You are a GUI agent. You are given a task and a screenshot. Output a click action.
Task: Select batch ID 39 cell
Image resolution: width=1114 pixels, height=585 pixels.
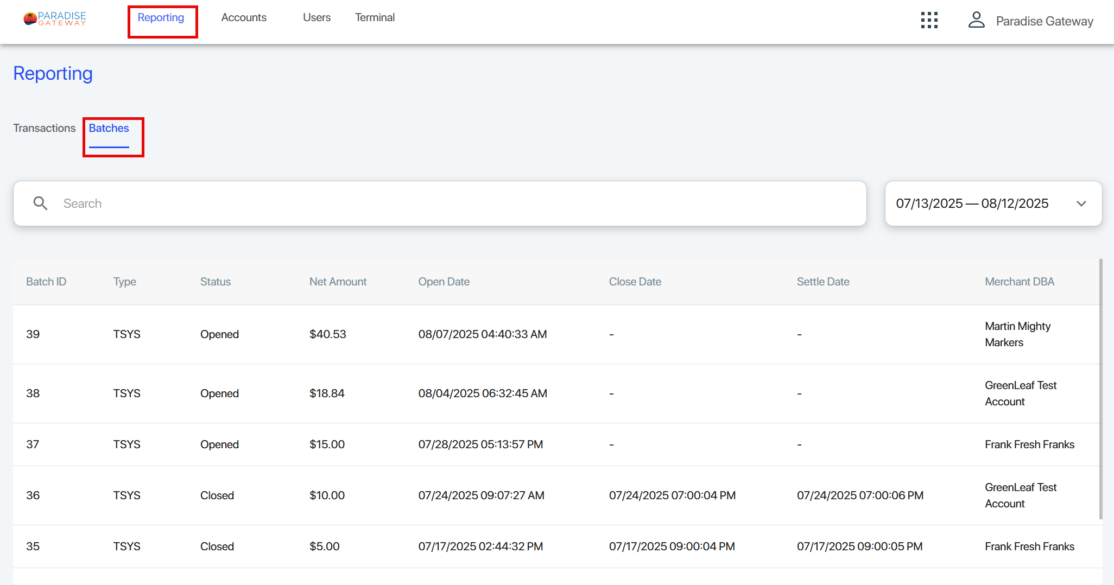33,334
